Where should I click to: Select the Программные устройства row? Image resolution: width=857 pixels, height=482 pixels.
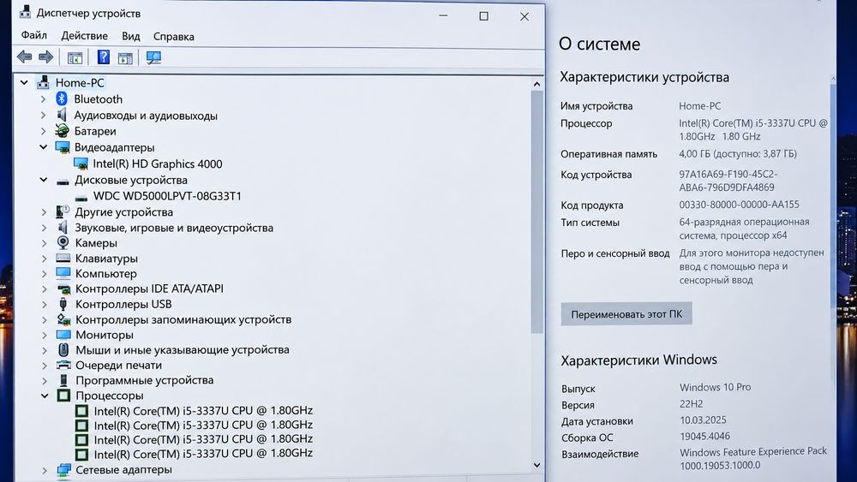144,380
